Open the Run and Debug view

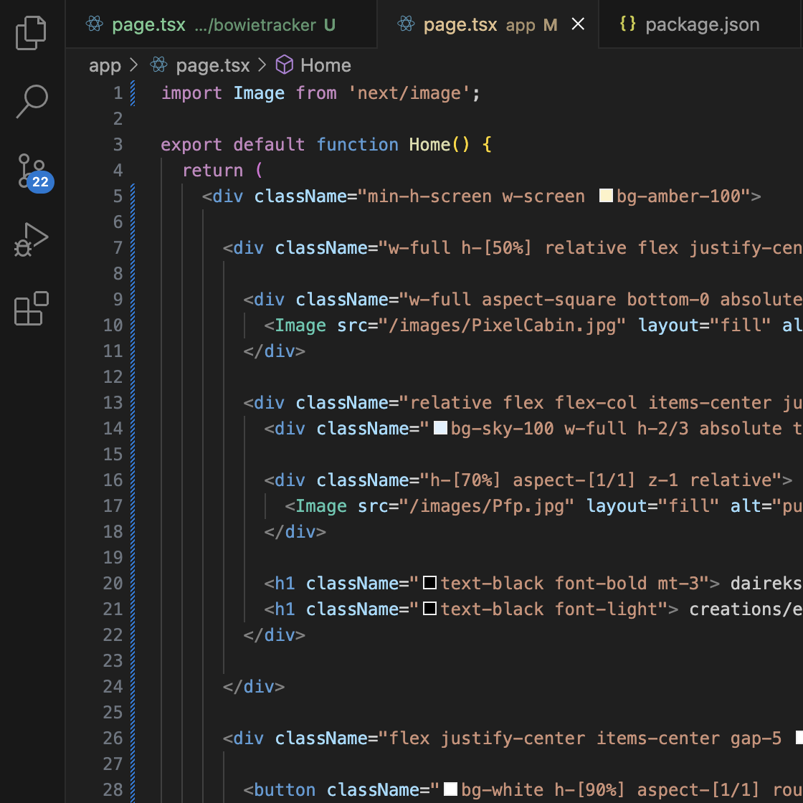pos(32,239)
